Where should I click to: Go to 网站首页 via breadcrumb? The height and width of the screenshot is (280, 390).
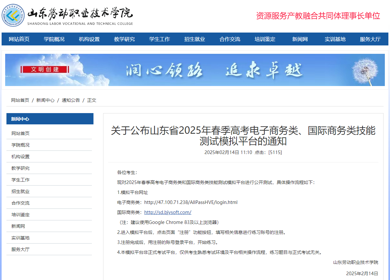click(x=20, y=100)
